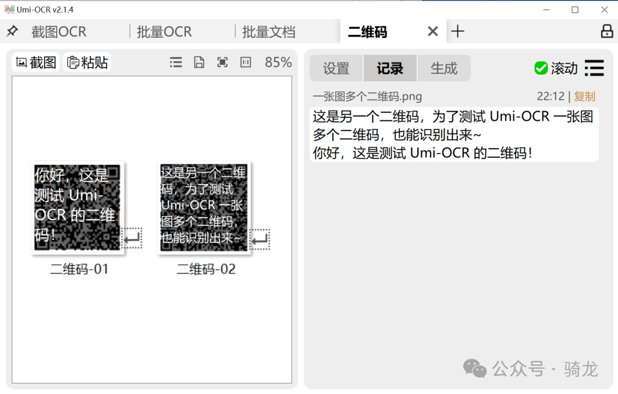The width and height of the screenshot is (618, 394).
Task: Open the 批量OCR tab
Action: point(164,31)
